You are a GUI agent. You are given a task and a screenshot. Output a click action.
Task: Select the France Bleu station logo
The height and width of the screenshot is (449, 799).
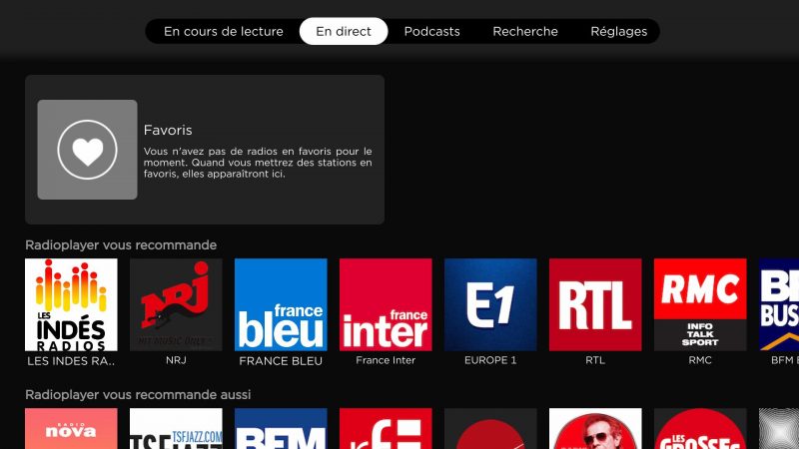point(281,304)
